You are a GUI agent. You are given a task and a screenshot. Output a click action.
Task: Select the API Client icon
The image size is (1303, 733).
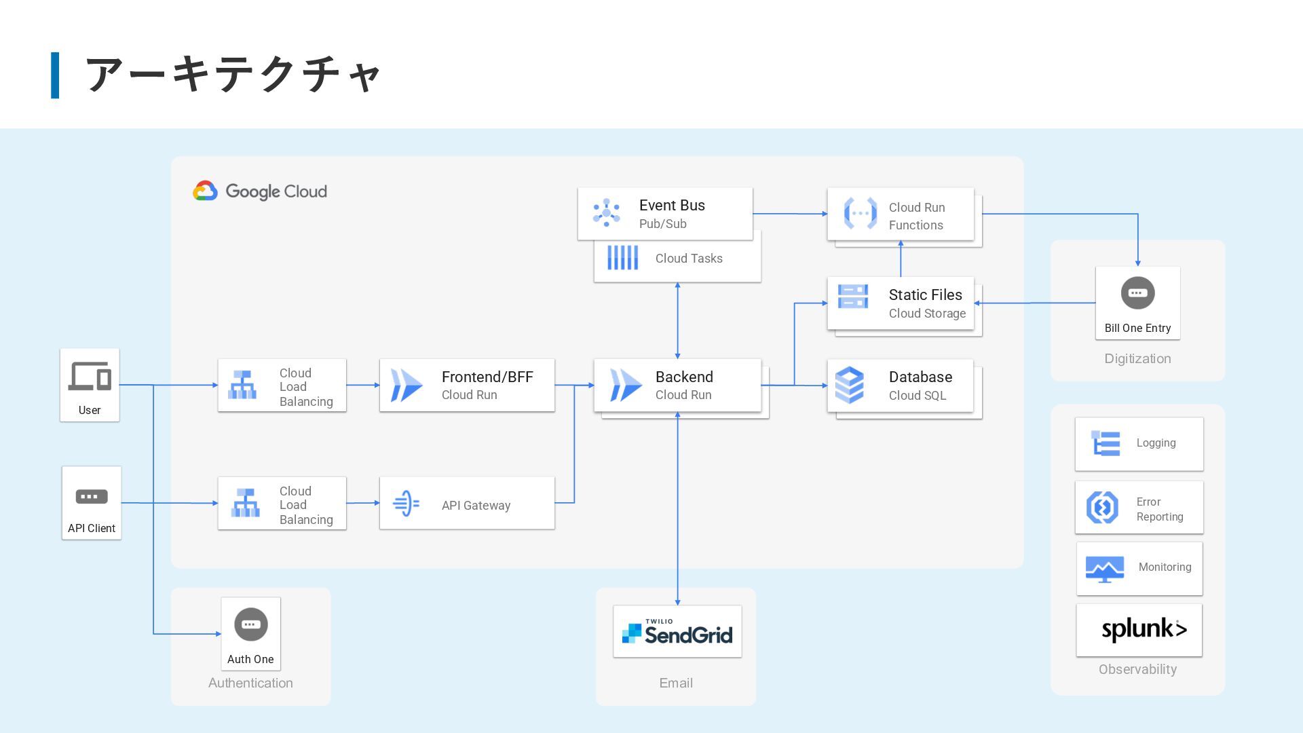pyautogui.click(x=92, y=497)
